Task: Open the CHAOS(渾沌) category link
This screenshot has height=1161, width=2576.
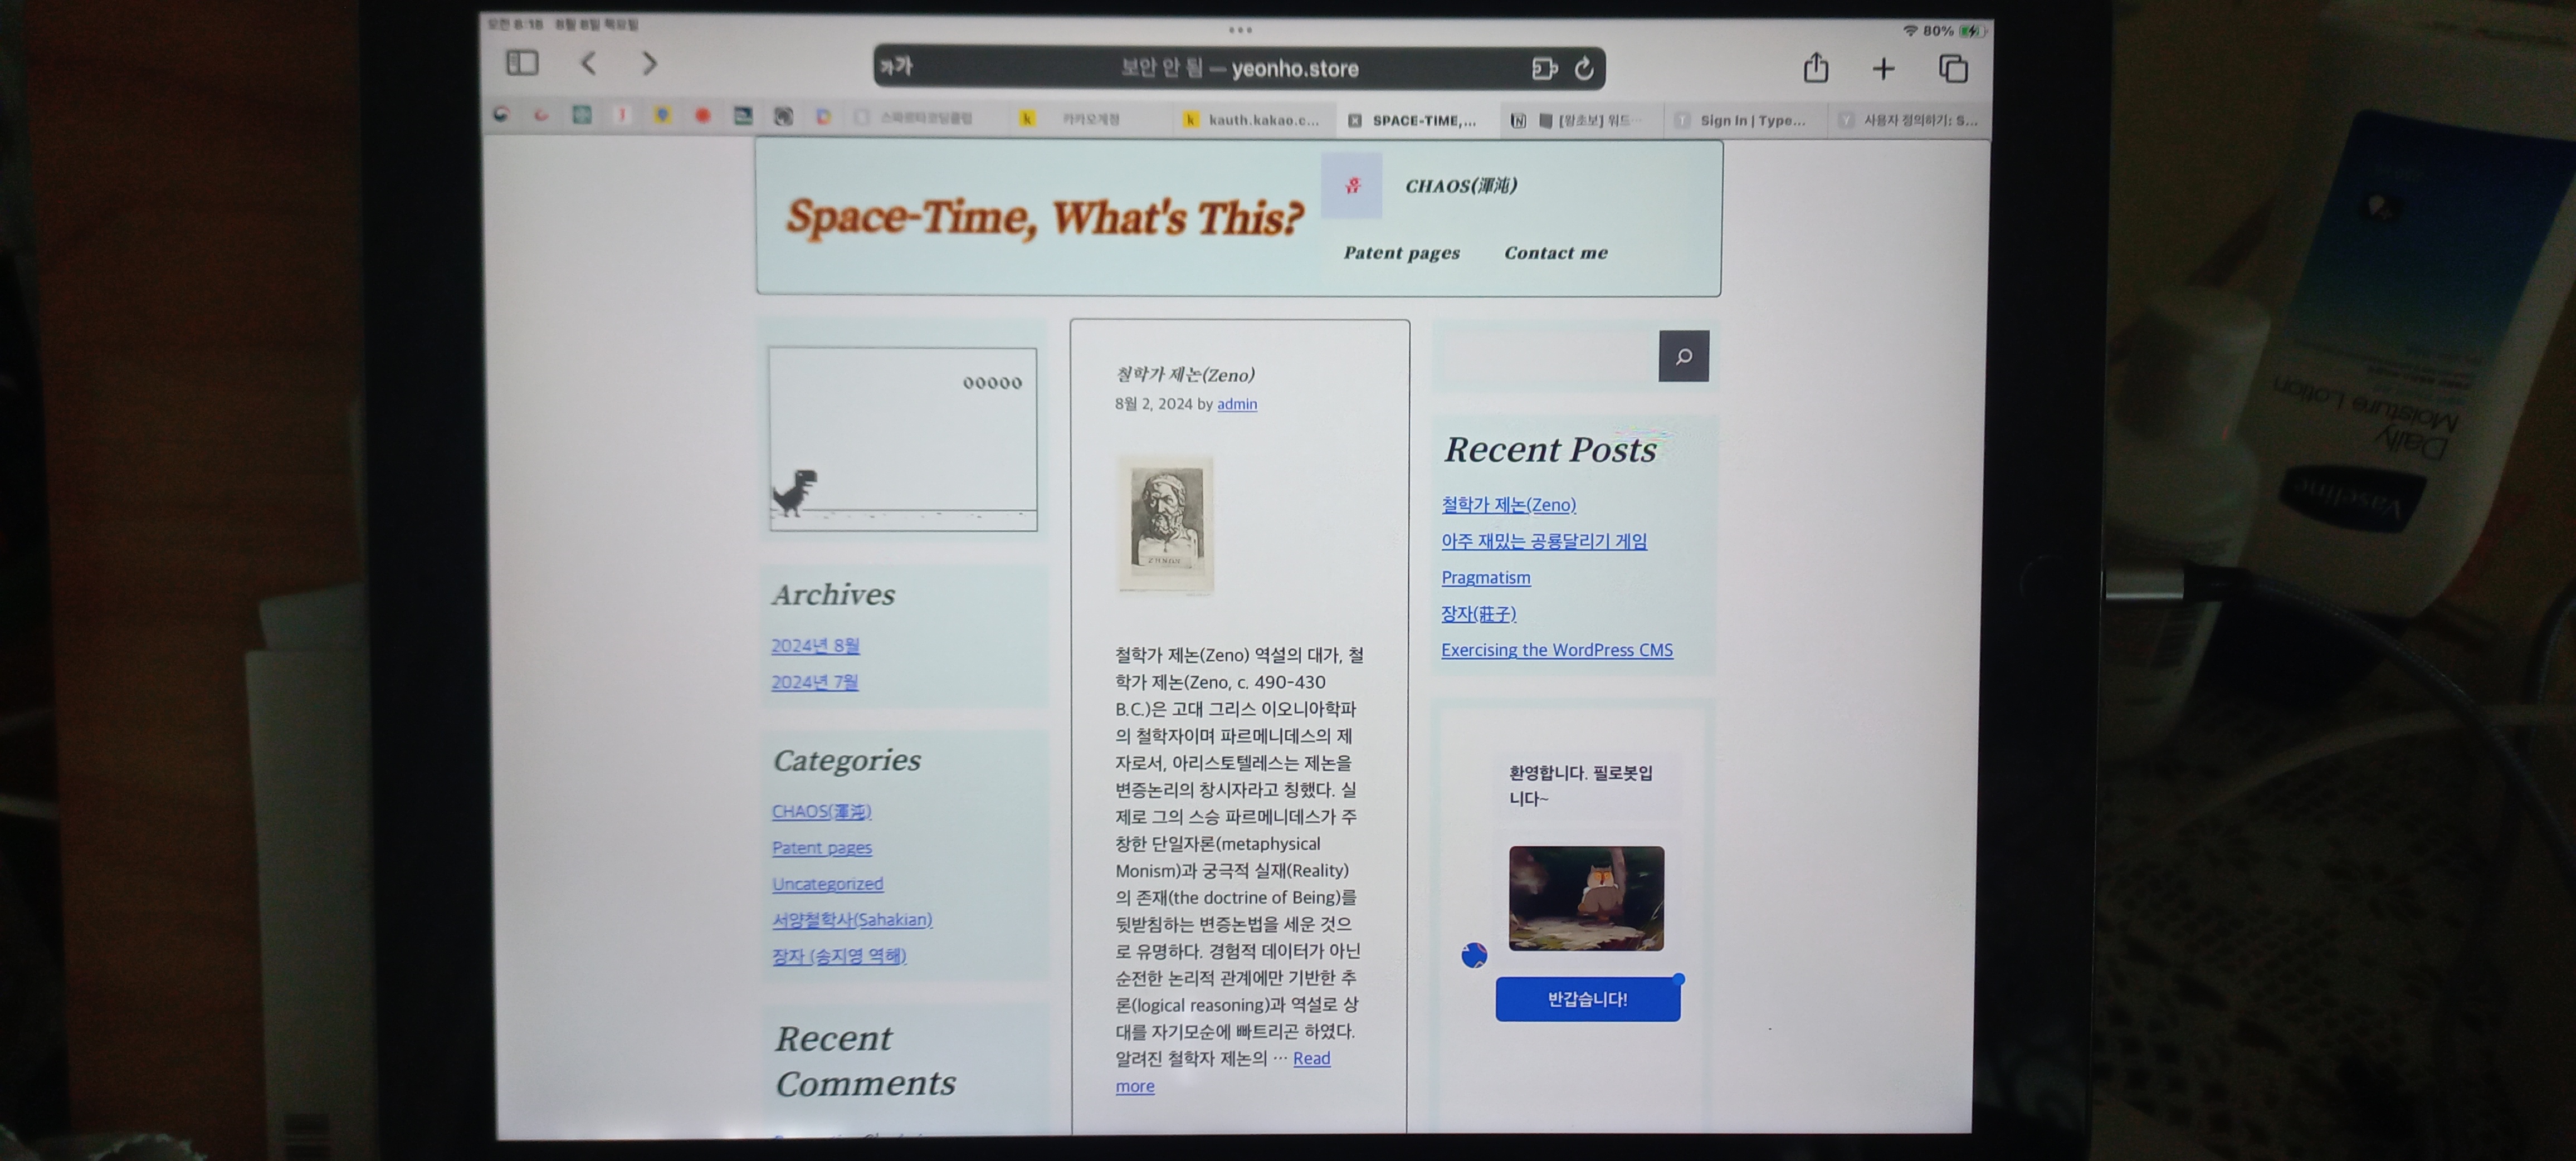Action: (x=821, y=811)
